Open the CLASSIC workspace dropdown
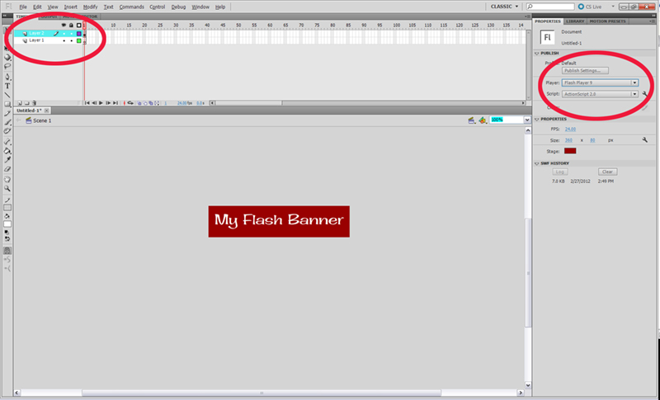Viewport: 660px width, 400px height. click(x=504, y=7)
